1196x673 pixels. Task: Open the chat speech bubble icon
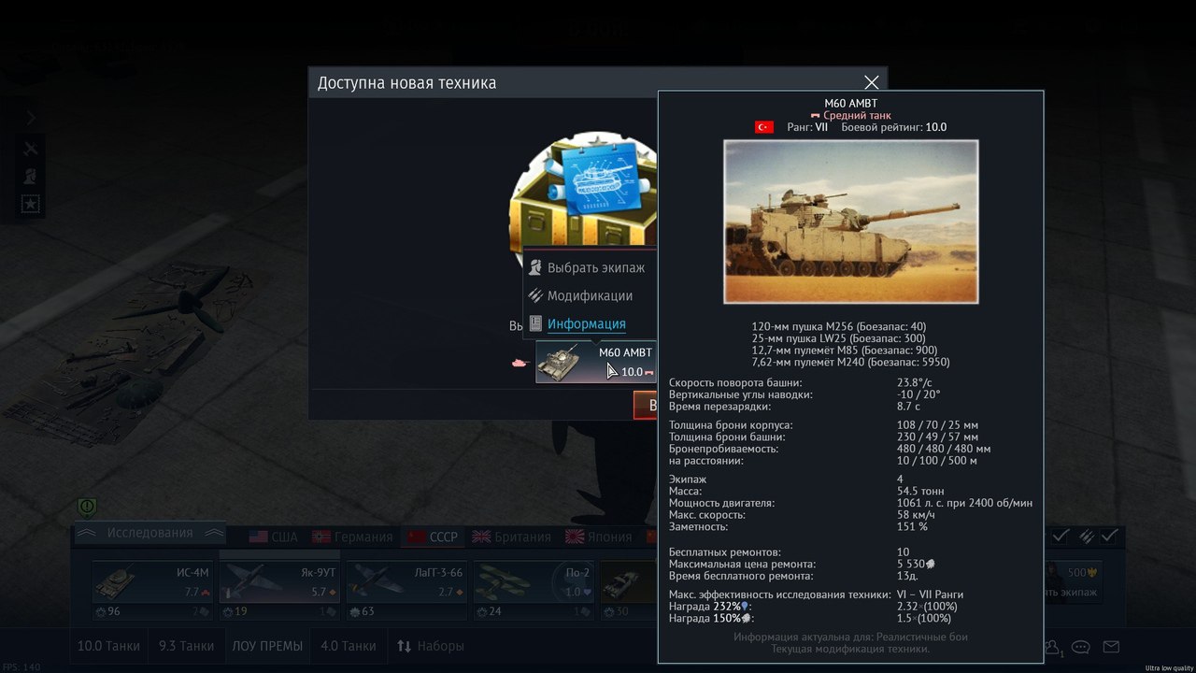[x=1081, y=647]
